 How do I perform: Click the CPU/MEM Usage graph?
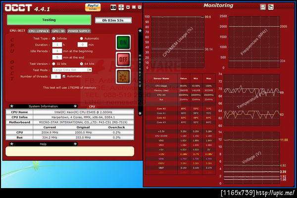point(178,42)
